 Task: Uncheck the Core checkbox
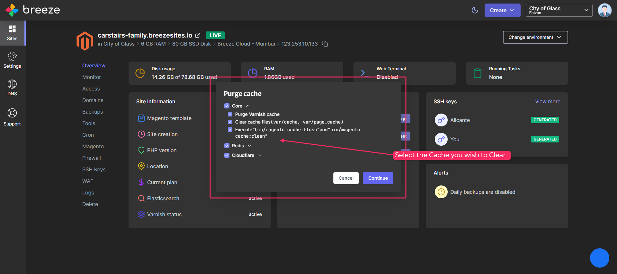[x=227, y=106]
